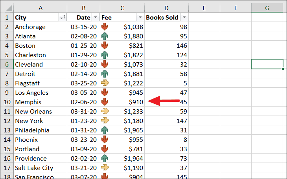The image size is (287, 179).
Task: Click the red down arrow for Phoenix
Action: click(x=105, y=139)
